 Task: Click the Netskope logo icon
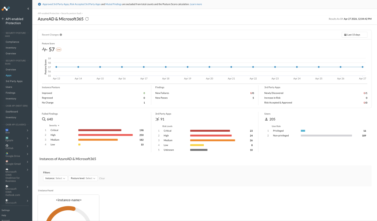tap(6, 9)
